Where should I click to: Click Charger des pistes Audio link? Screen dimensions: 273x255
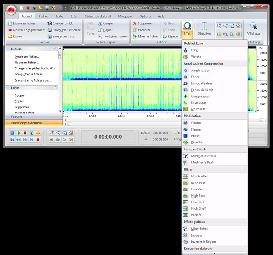(x=36, y=68)
